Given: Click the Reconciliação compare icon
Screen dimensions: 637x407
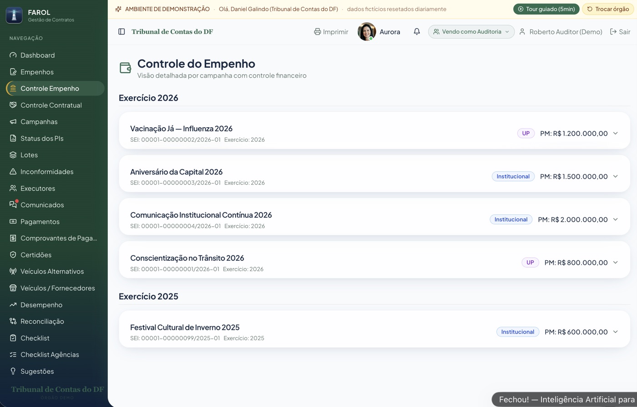Looking at the screenshot, I should click(x=13, y=321).
